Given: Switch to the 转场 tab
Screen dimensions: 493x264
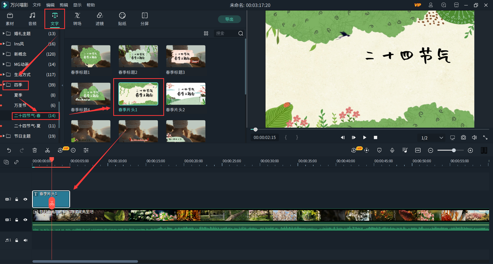Looking at the screenshot, I should click(x=77, y=19).
